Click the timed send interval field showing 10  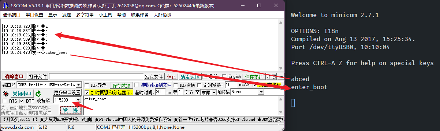pyautogui.click(x=231, y=85)
